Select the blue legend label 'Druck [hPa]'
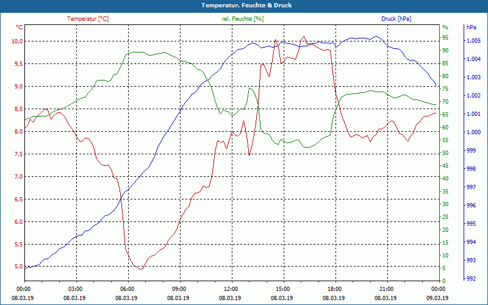Image resolution: width=488 pixels, height=305 pixels. pyautogui.click(x=396, y=19)
